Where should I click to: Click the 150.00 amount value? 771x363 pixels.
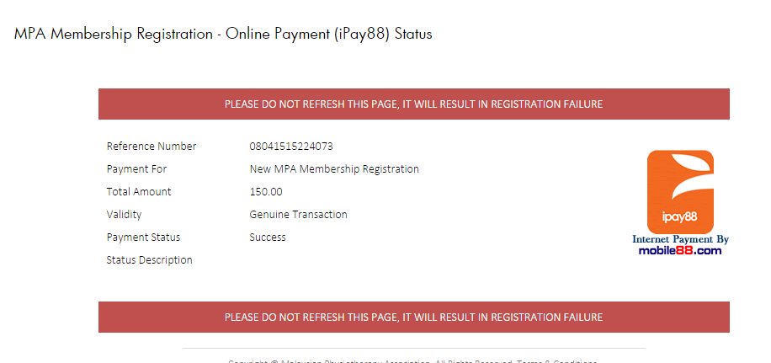tap(266, 192)
